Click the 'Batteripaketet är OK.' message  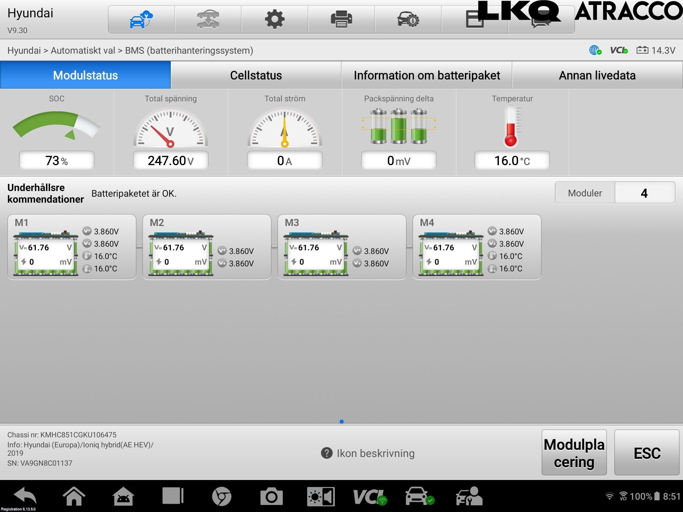134,193
